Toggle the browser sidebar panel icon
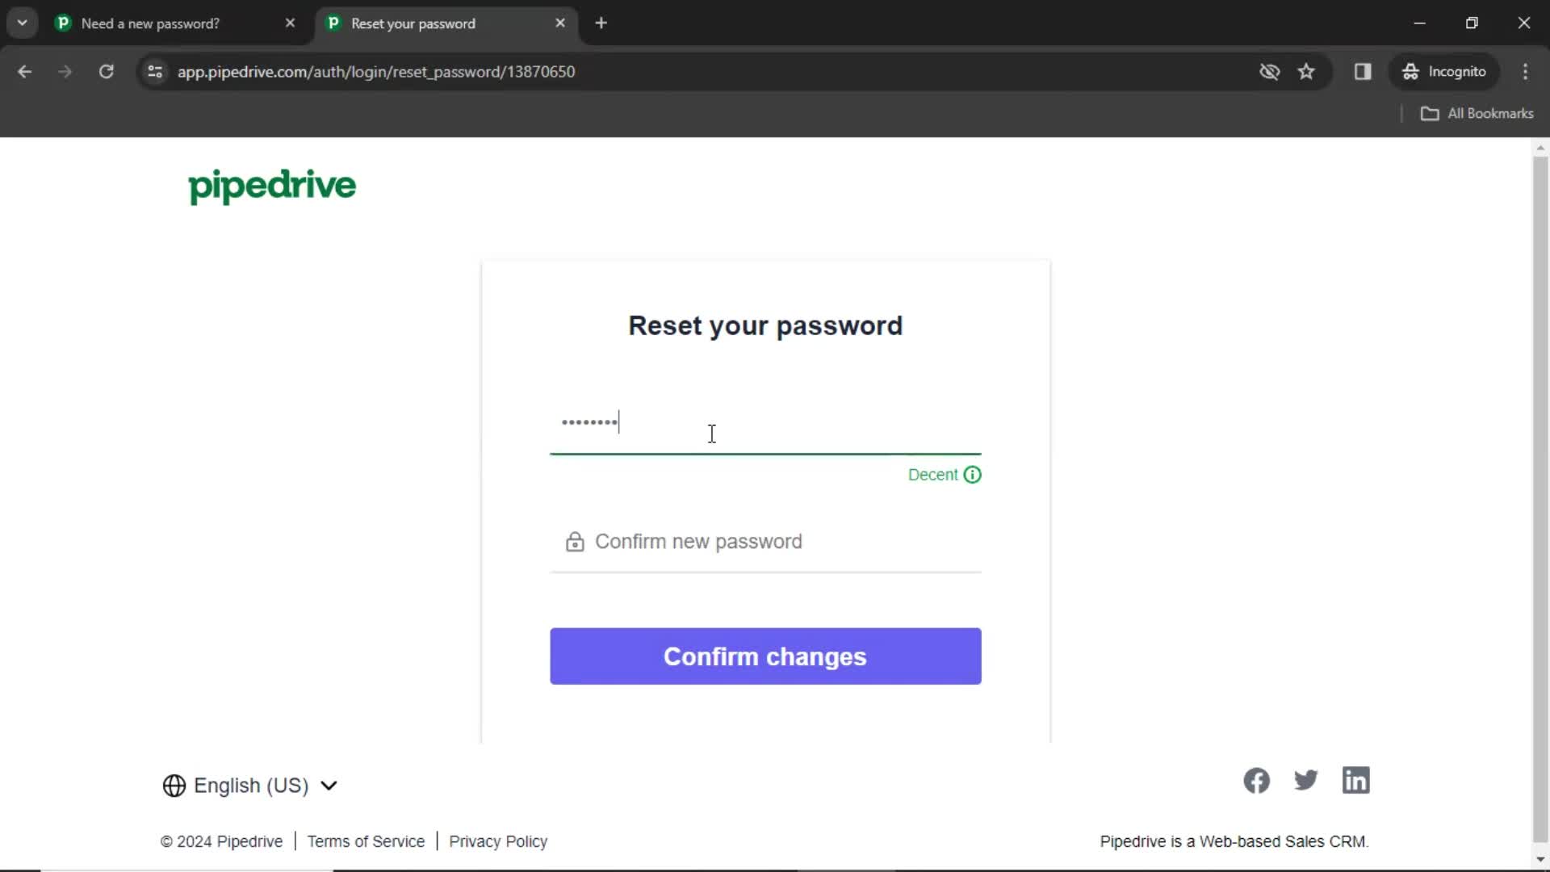This screenshot has width=1550, height=872. [1364, 71]
